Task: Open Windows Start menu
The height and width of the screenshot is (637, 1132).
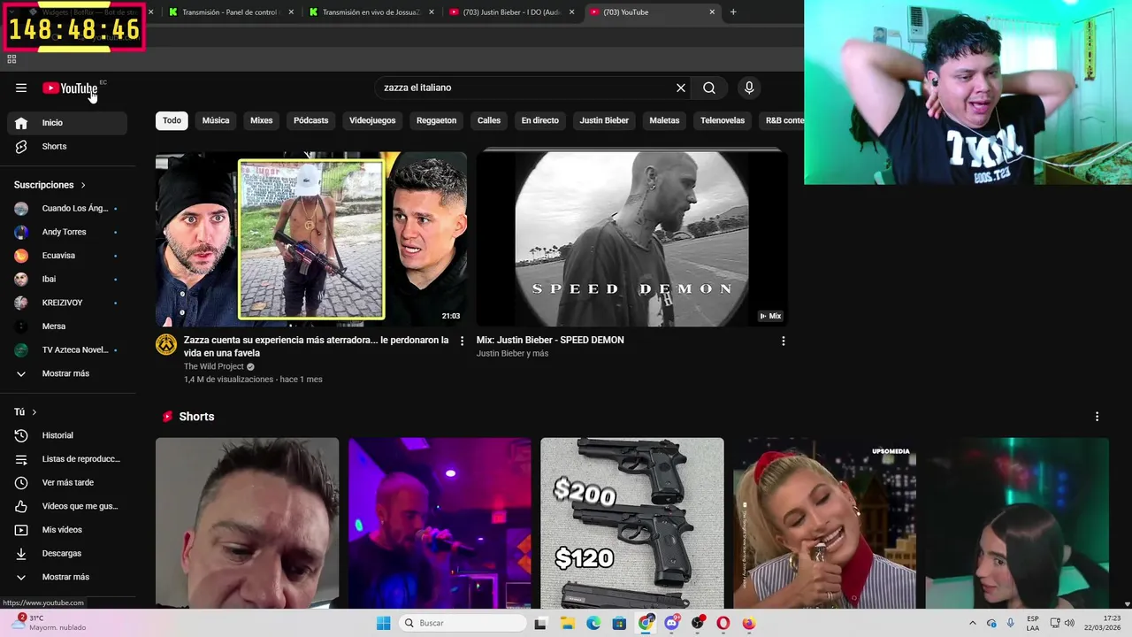Action: pyautogui.click(x=383, y=623)
